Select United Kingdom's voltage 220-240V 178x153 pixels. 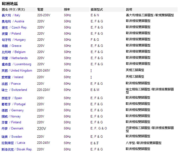tap(43, 71)
